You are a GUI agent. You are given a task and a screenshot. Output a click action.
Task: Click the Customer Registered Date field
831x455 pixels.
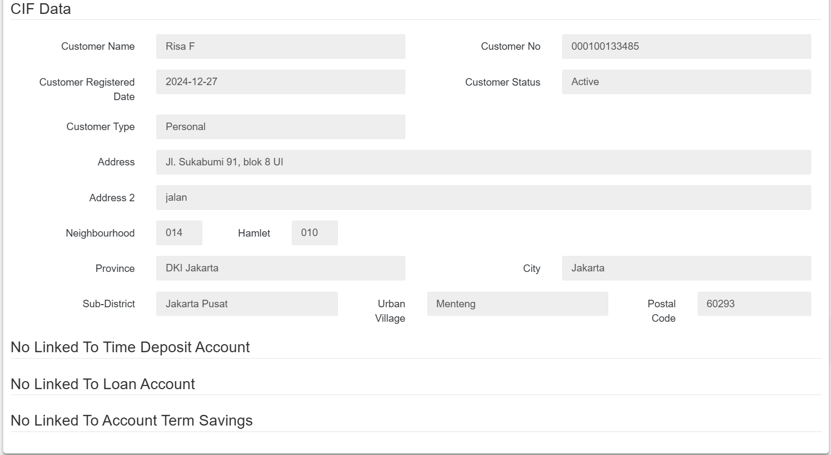pos(280,82)
